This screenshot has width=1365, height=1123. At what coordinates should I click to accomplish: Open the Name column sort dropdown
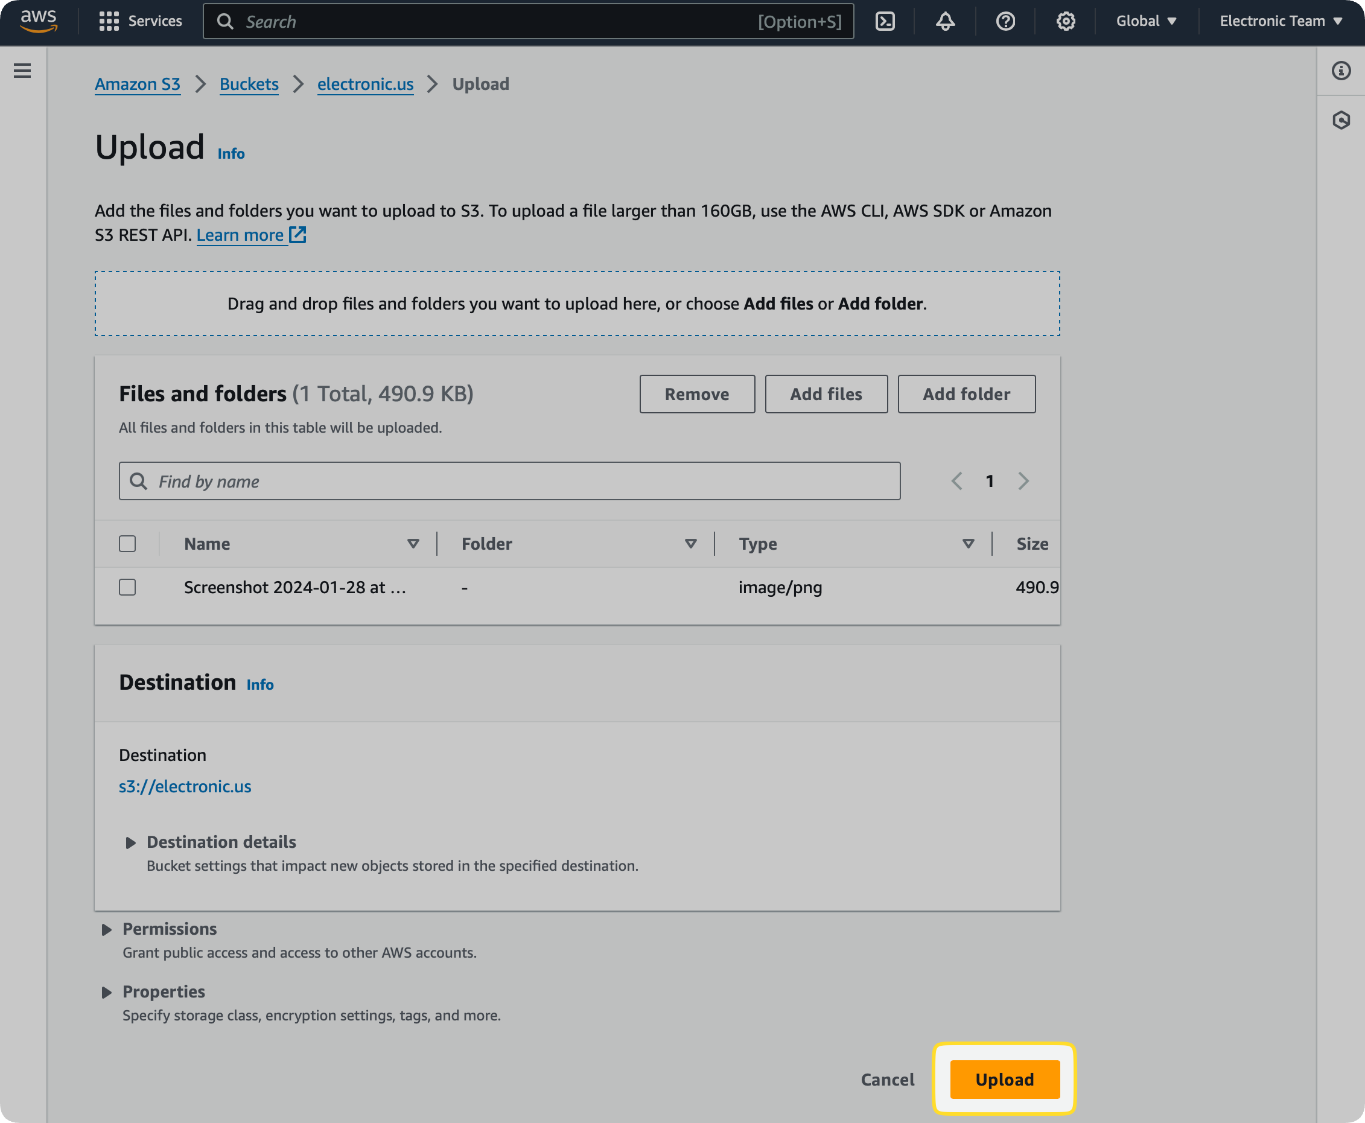[x=414, y=544]
